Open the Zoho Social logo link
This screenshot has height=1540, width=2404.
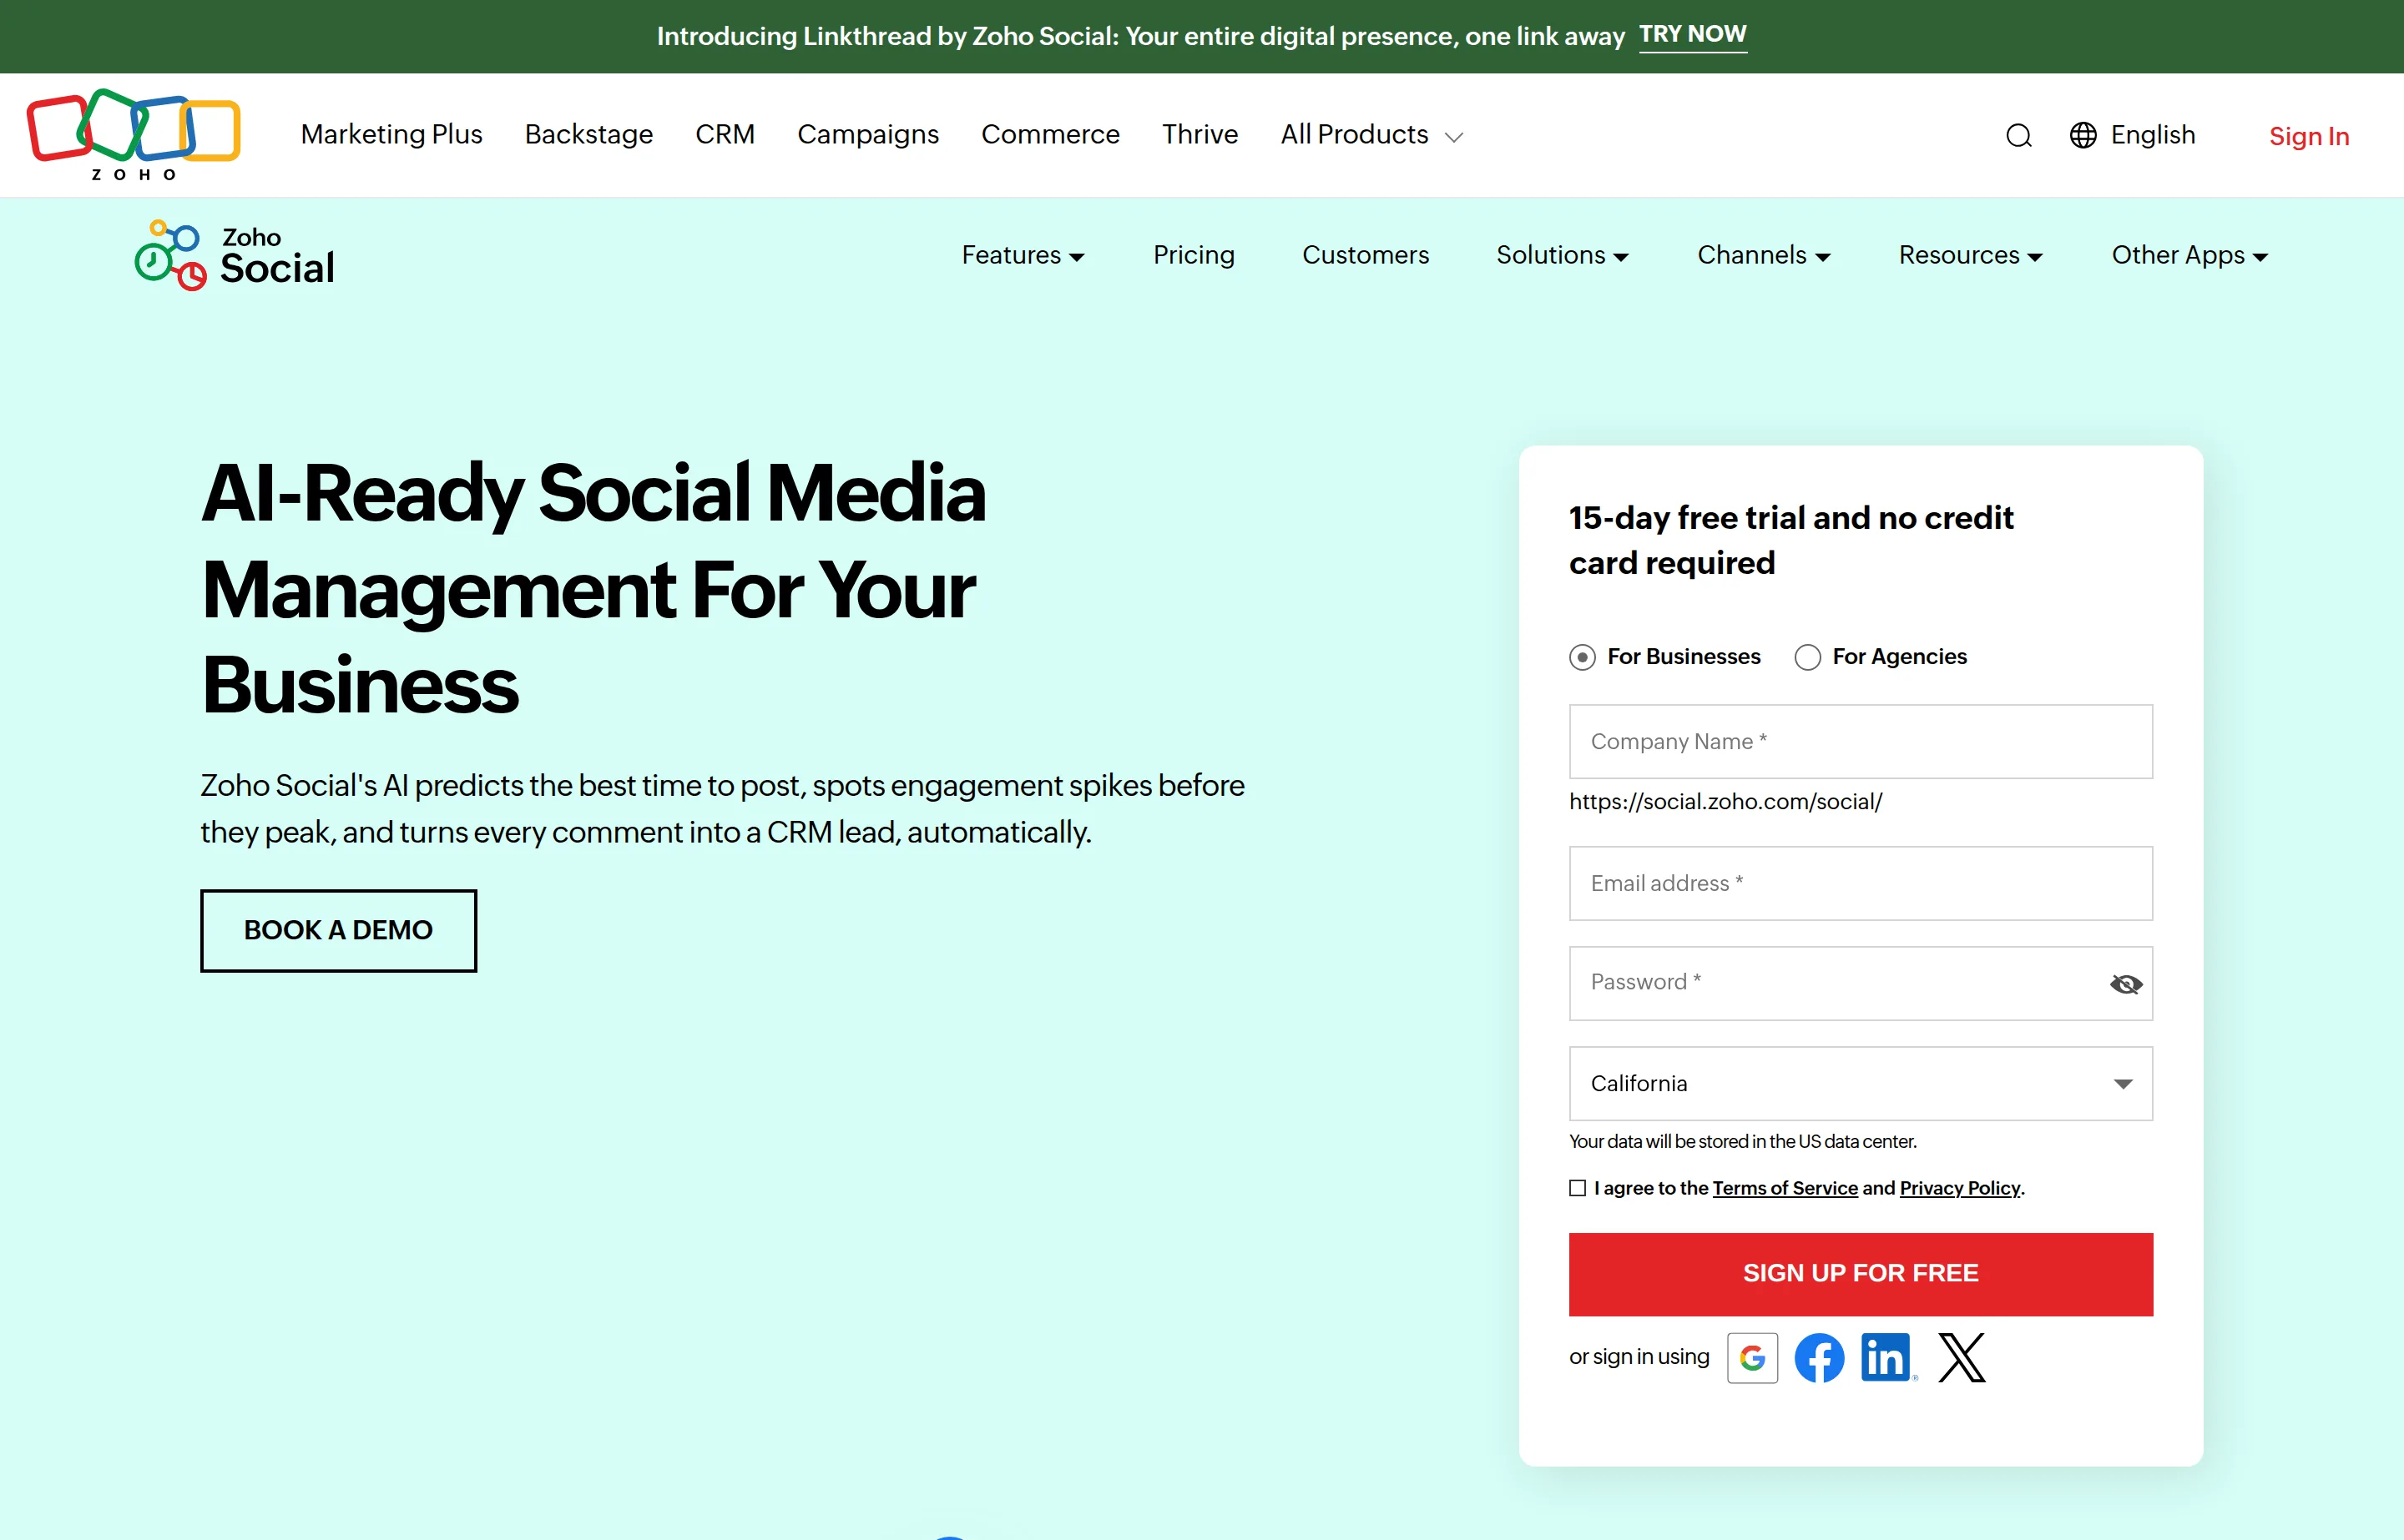tap(234, 256)
